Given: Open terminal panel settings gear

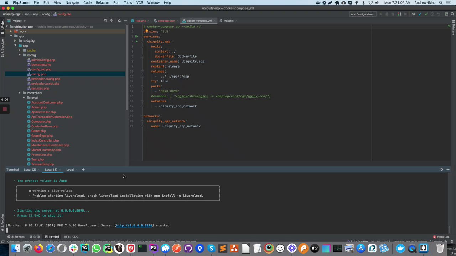Looking at the screenshot, I should (442, 170).
